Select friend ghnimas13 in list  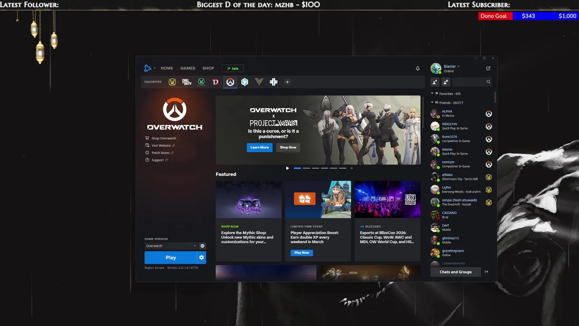(x=461, y=240)
